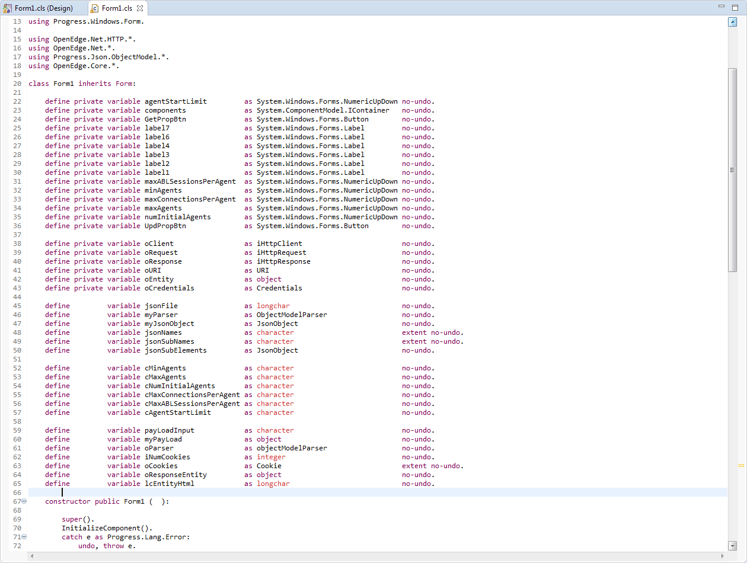Click the 'label7' variable name
This screenshot has width=747, height=563.
point(157,128)
